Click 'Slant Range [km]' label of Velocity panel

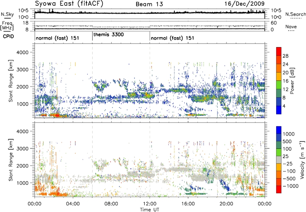[11, 160]
